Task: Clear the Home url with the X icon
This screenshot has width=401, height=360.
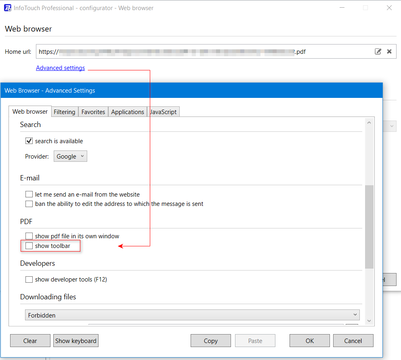Action: (x=389, y=51)
